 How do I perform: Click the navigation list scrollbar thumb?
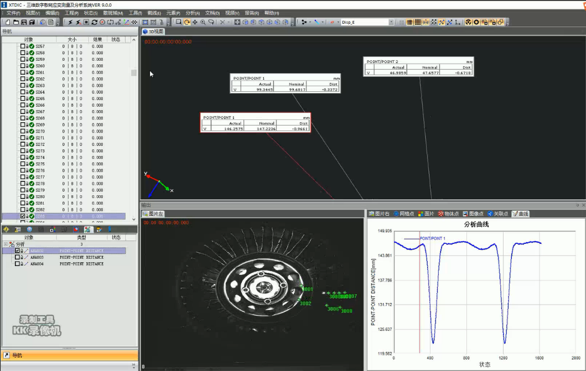tap(134, 72)
